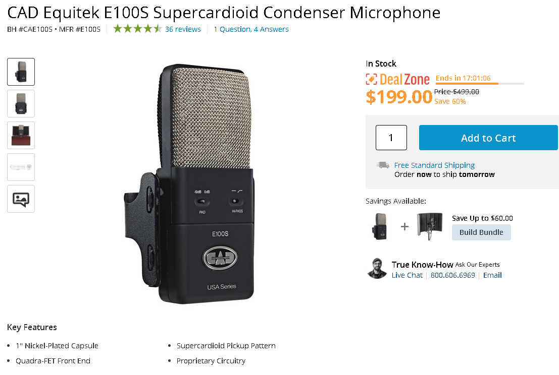The width and height of the screenshot is (559, 375).
Task: Click the Free Standard Shipping link
Action: [434, 165]
